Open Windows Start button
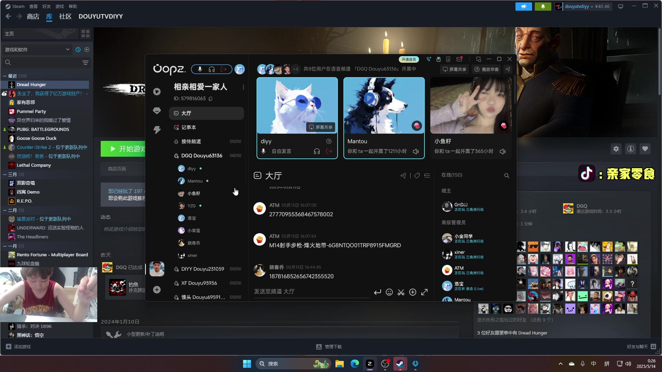Image resolution: width=662 pixels, height=372 pixels. (247, 364)
